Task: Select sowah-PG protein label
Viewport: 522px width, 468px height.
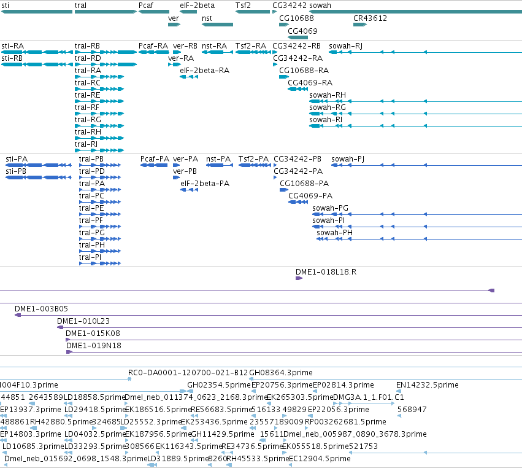Action: coord(330,208)
